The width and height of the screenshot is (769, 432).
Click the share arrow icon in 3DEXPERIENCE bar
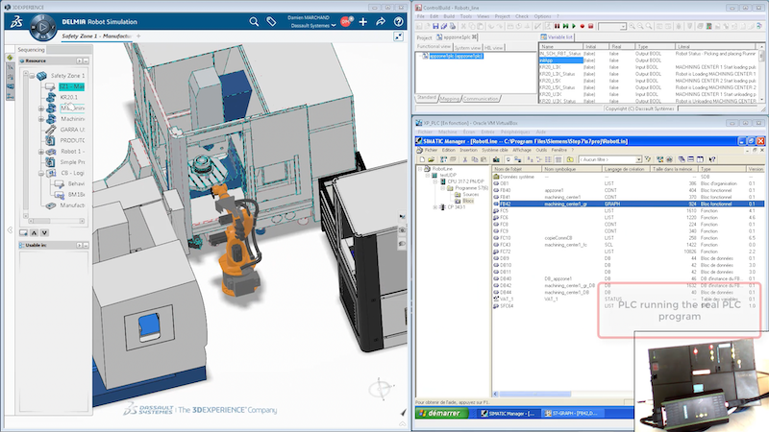380,21
